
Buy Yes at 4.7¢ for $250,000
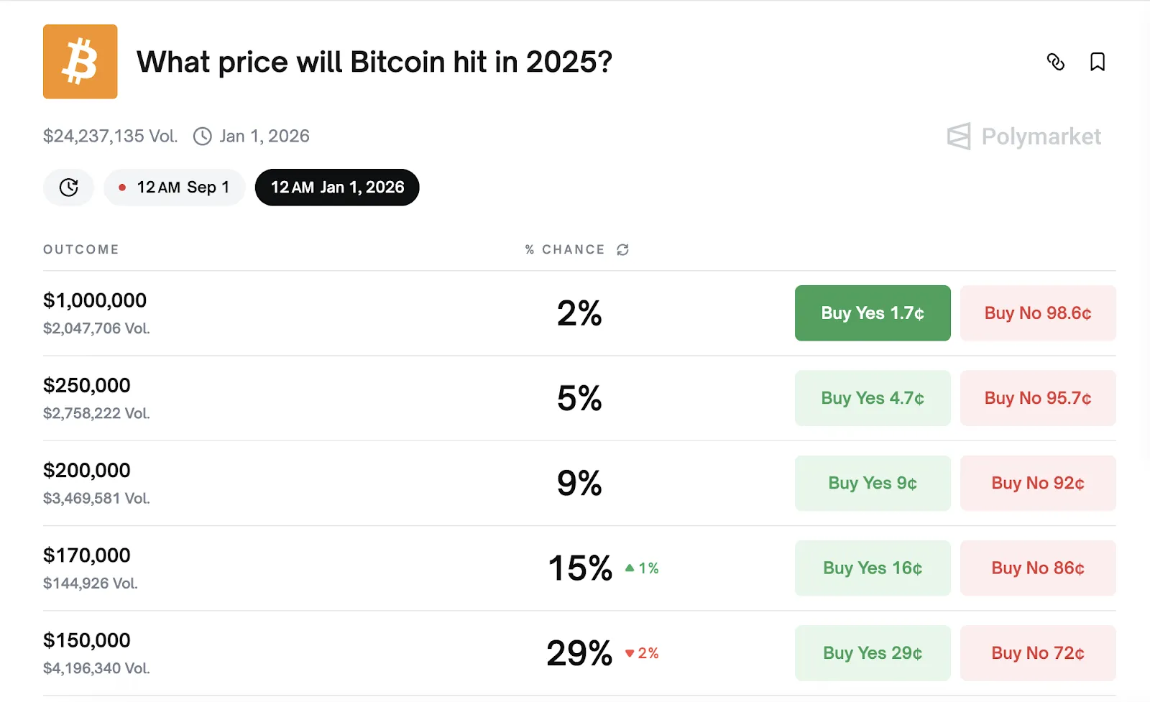point(873,398)
